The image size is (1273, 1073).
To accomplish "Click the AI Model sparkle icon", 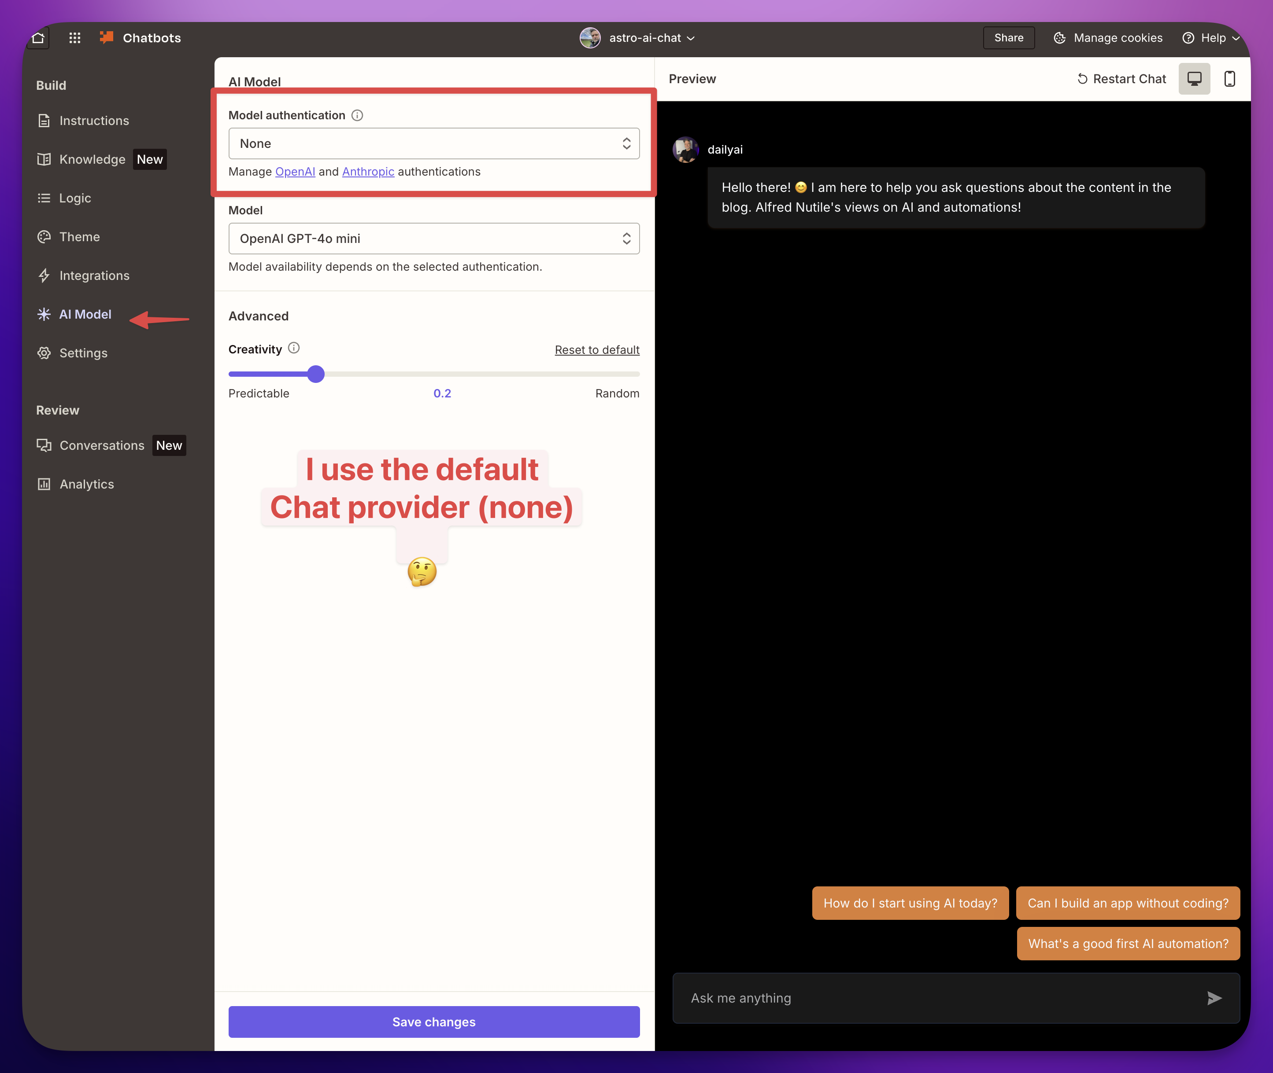I will (44, 314).
